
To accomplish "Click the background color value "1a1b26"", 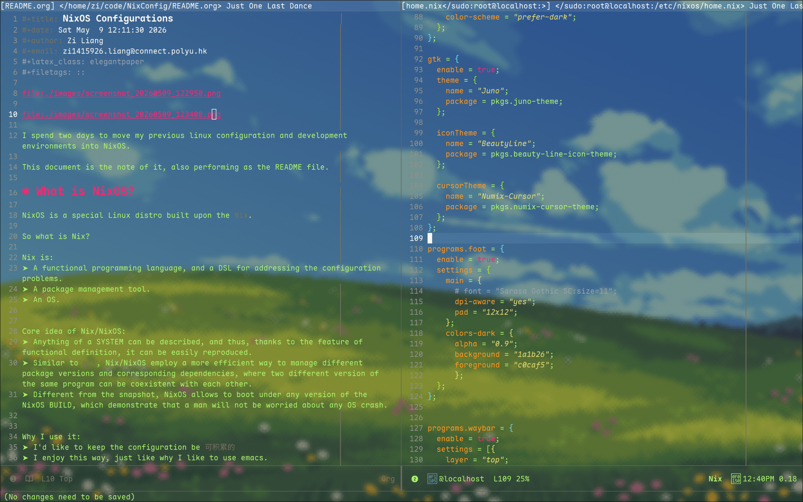I will 531,355.
